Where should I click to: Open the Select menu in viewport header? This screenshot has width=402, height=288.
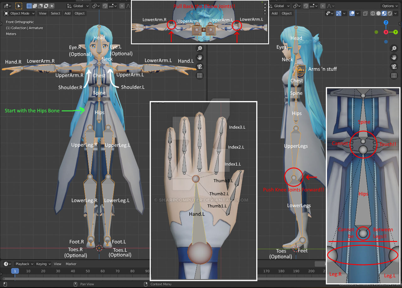coord(55,13)
